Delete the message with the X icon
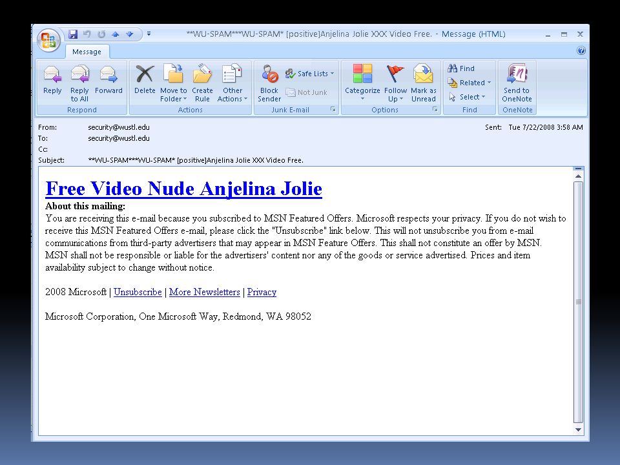620x465 pixels. (x=145, y=80)
